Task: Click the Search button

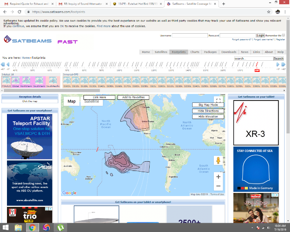Action: [278, 58]
